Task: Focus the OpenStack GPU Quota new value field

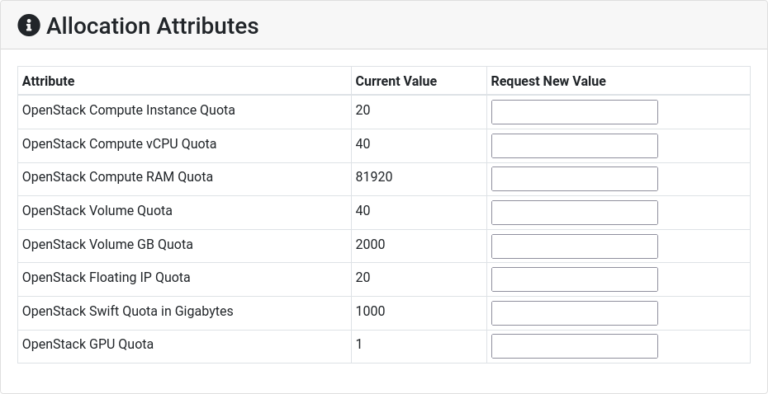Action: pos(575,346)
